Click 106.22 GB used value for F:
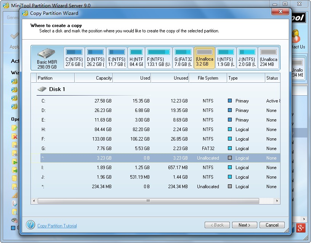The height and width of the screenshot is (243, 311). [140, 139]
